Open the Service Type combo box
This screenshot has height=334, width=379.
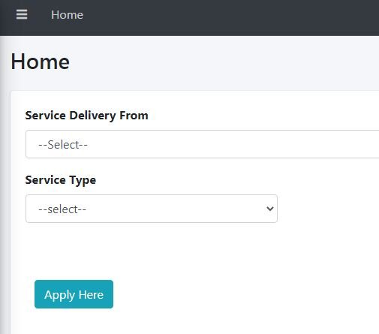click(152, 209)
